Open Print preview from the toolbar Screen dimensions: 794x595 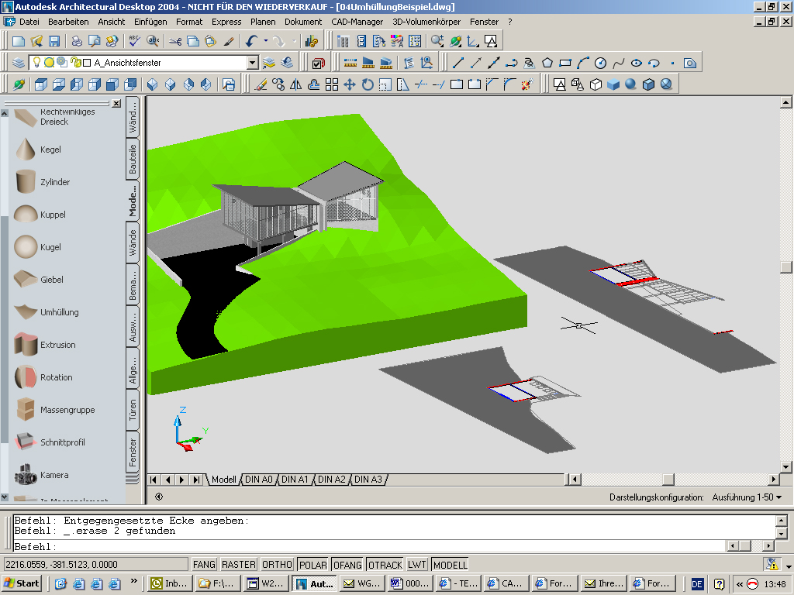click(x=94, y=42)
